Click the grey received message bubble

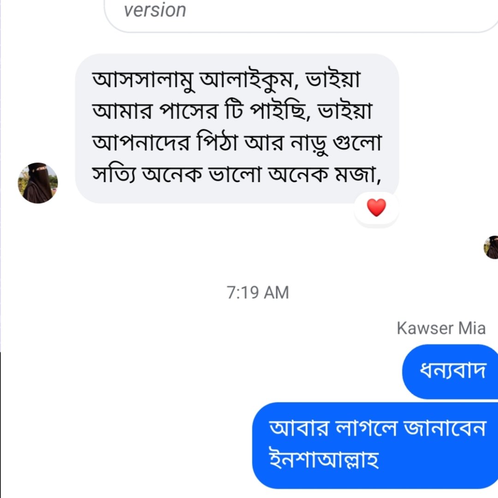pyautogui.click(x=237, y=128)
